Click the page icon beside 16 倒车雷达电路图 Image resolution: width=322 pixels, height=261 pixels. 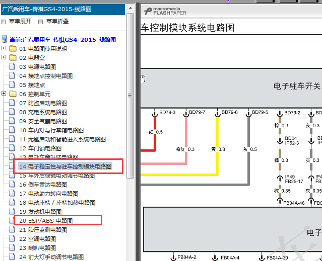pyautogui.click(x=12, y=184)
